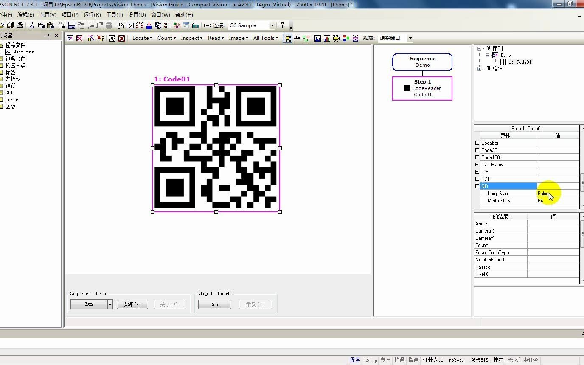Toggle the show all graphics button
Viewport: 584px width, 365px height.
click(x=287, y=38)
